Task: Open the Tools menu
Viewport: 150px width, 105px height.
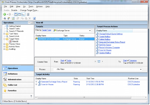Action: tap(31, 6)
